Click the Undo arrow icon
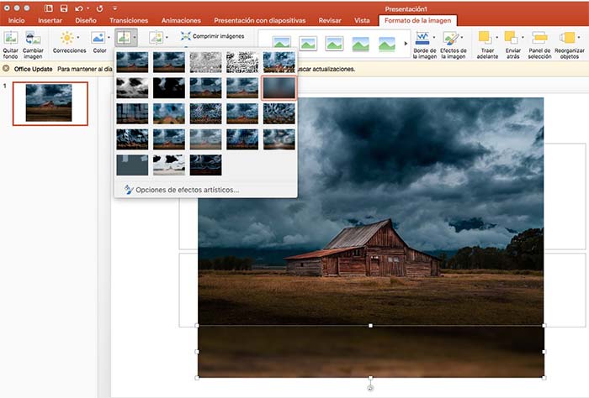The width and height of the screenshot is (589, 398). click(x=78, y=8)
